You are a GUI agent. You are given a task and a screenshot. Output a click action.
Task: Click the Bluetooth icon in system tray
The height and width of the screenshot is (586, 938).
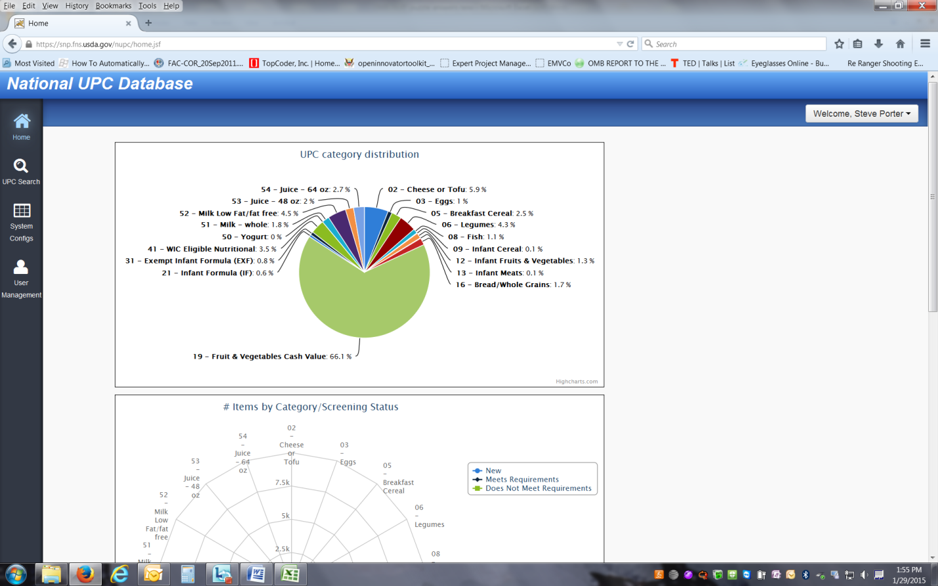805,575
